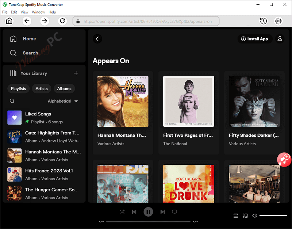Mute with the speaker volume icon
292x229 pixels.
(254, 216)
